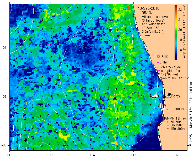Click the Perth city label
Viewport: 194px width, 158px height.
pos(175,96)
